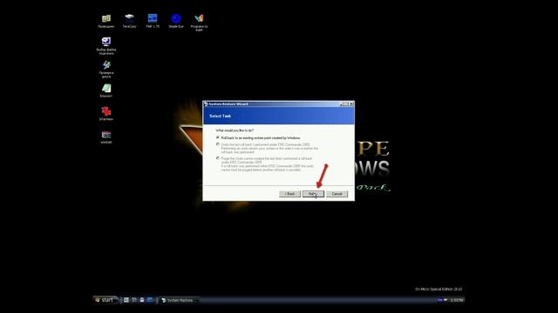Click the third quick launch icon
Screen dimensions: 558x313
pos(142,300)
